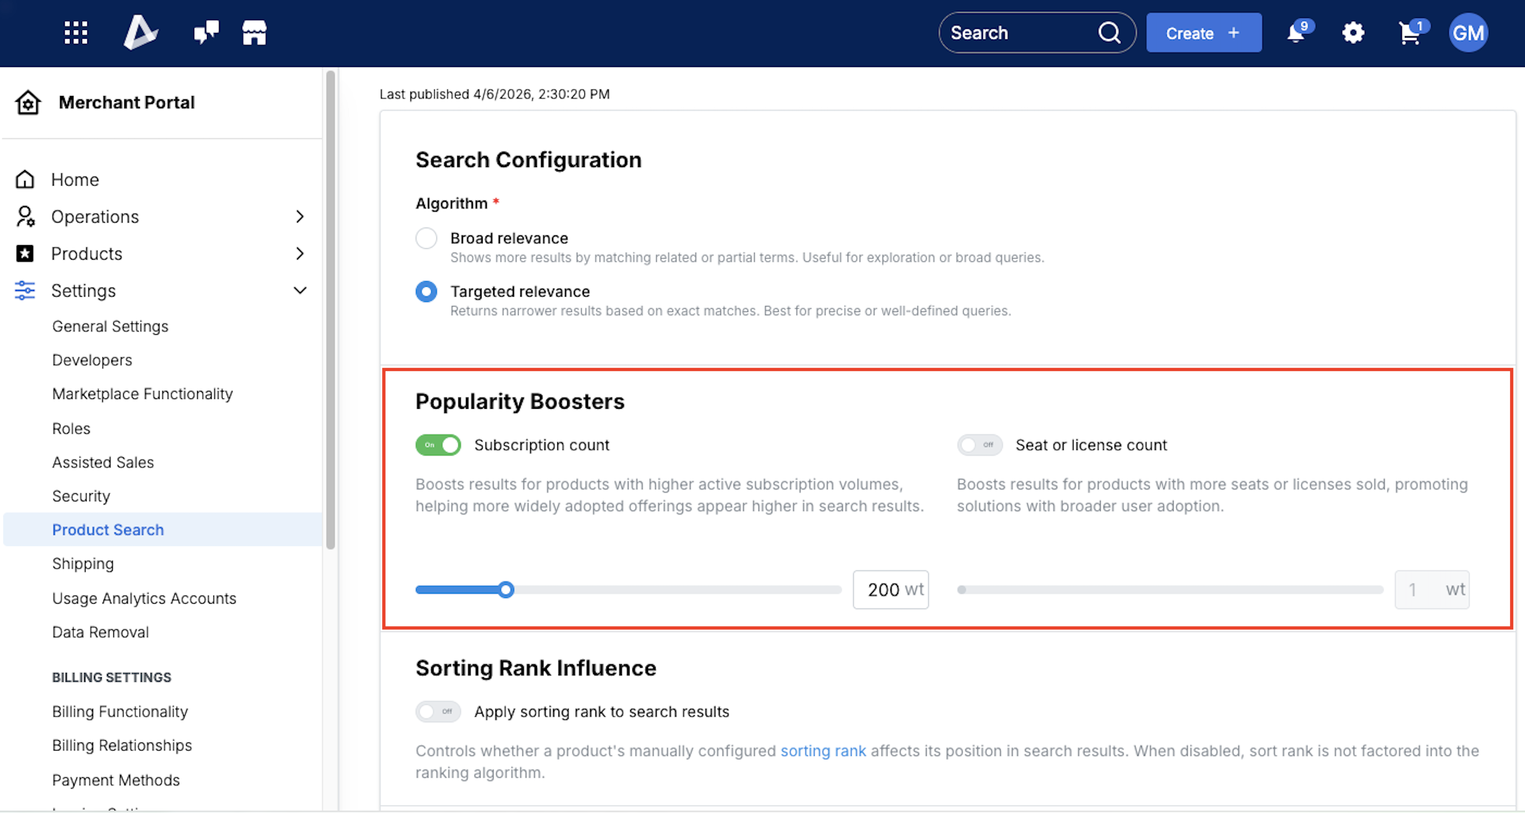Viewport: 1525px width, 813px height.
Task: Collapse the Settings menu chevron
Action: pos(300,291)
